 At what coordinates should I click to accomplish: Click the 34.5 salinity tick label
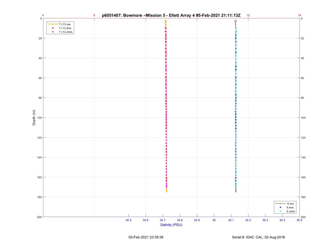coord(129,220)
